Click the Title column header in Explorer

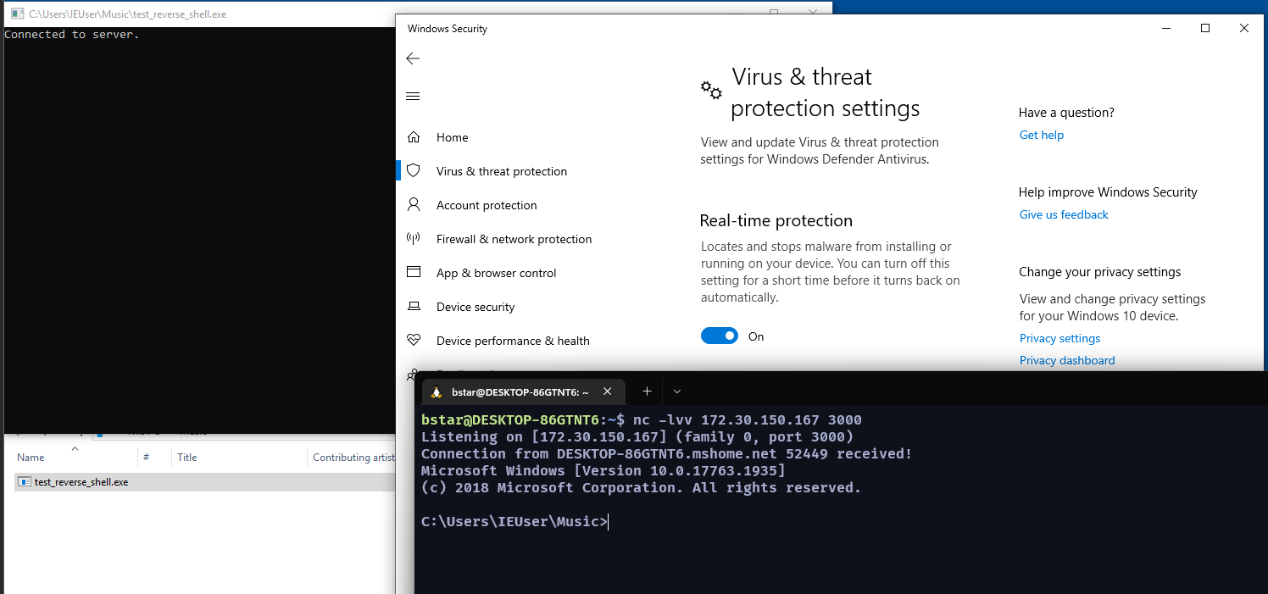187,457
